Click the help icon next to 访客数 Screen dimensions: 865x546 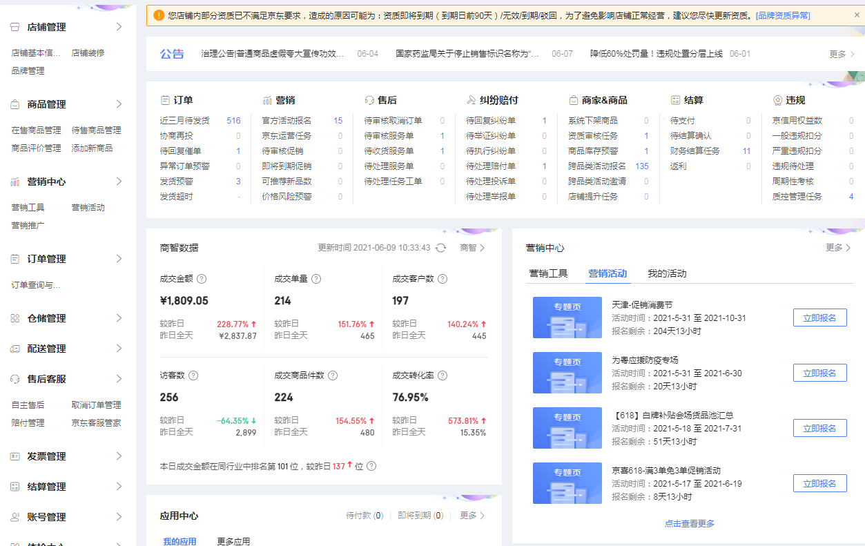click(193, 376)
